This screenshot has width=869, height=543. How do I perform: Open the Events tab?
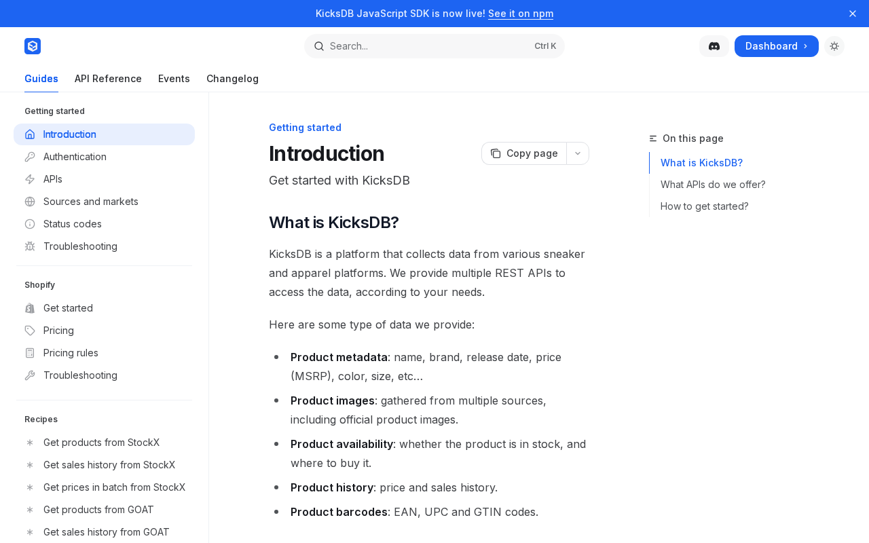coord(174,79)
